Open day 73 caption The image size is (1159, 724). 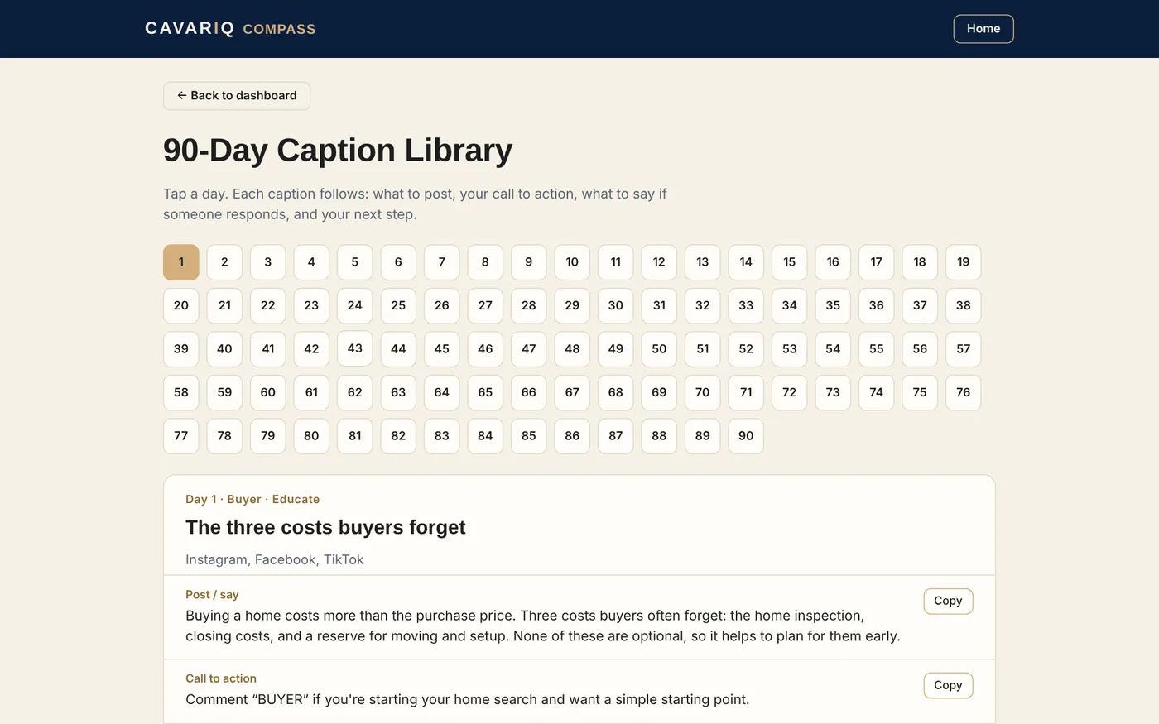pyautogui.click(x=833, y=393)
